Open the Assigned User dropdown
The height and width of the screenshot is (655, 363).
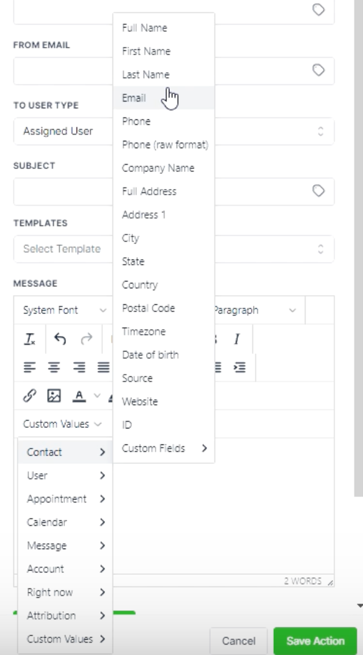point(174,131)
